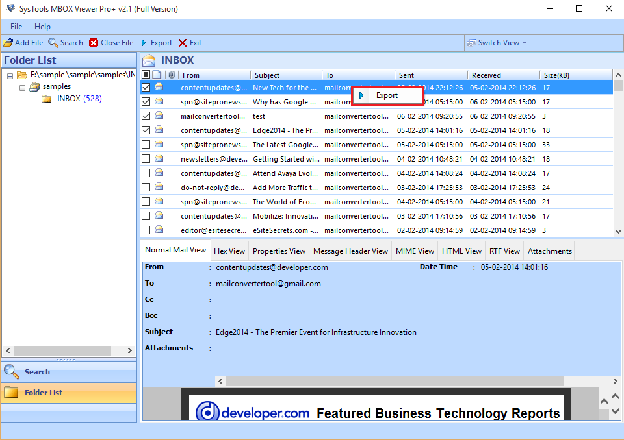
Task: Click folder list scroll-right arrow
Action: 130,350
